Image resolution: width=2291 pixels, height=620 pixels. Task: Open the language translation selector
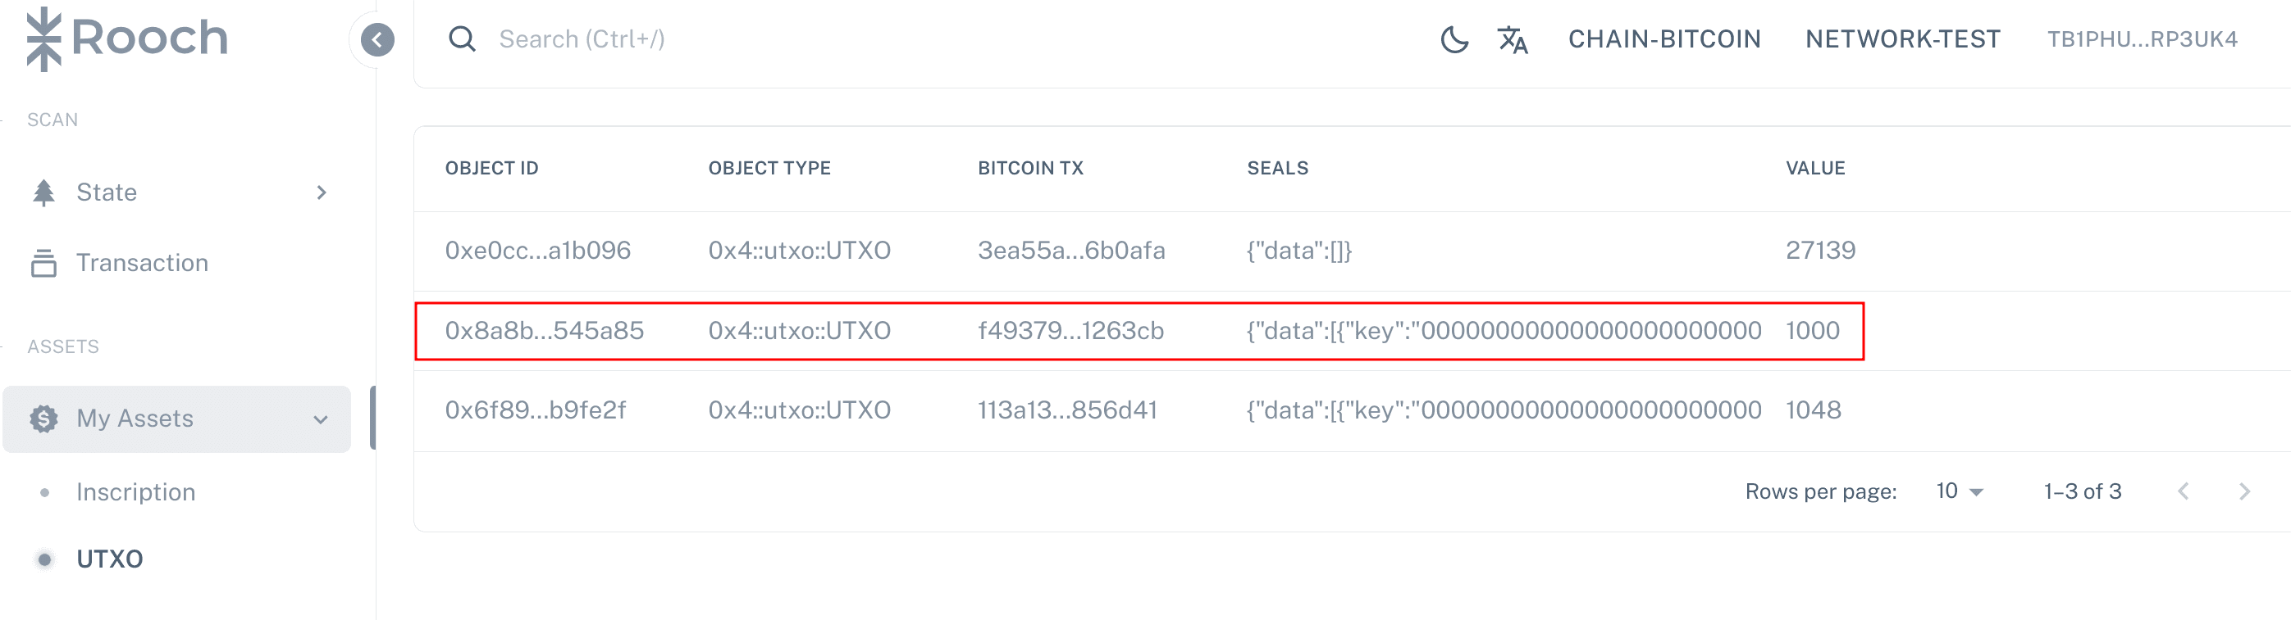click(x=1512, y=39)
